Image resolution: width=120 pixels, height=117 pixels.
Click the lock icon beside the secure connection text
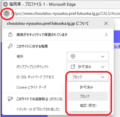click(x=10, y=34)
